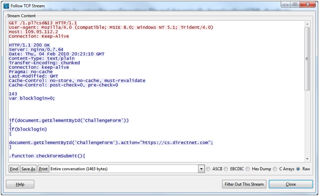Screen dimensions: 319x196
Task: Click the 'Cache-Control: post-check=0' line
Action: [64, 85]
